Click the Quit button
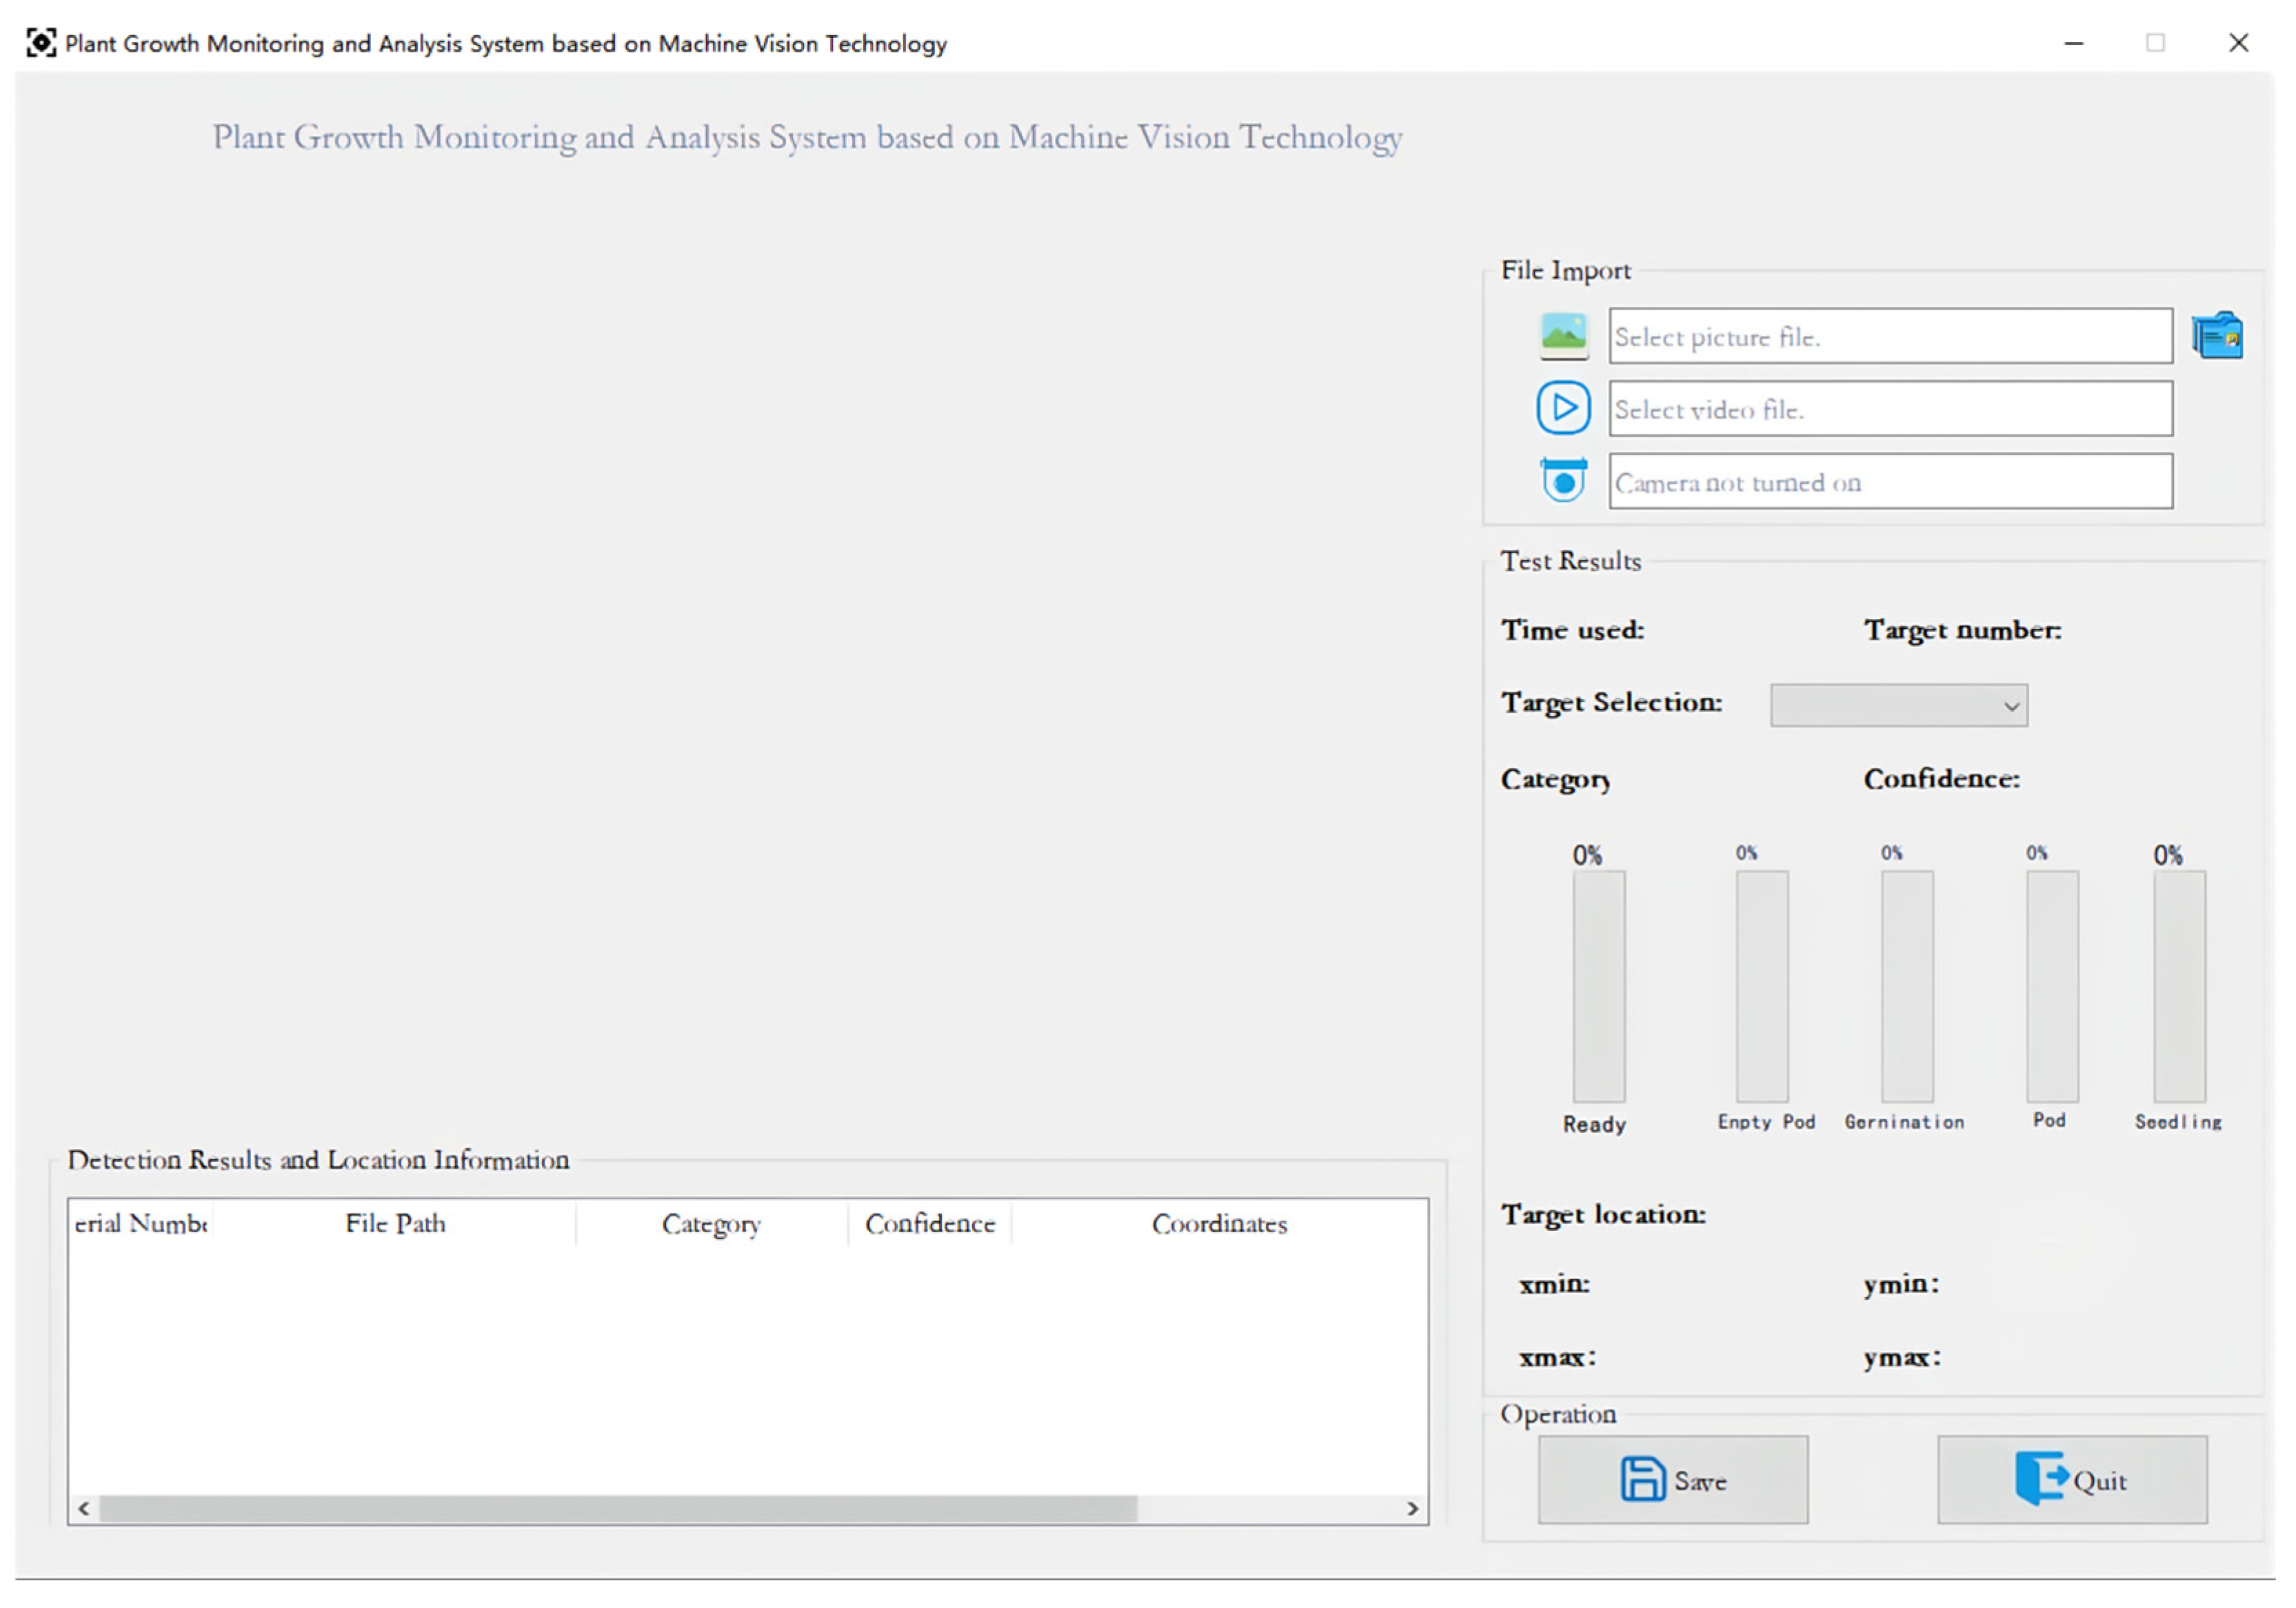This screenshot has width=2296, height=1608. coord(2072,1480)
